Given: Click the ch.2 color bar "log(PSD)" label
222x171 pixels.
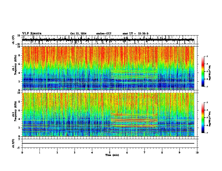Looking at the screenshot, I should click(210, 119).
